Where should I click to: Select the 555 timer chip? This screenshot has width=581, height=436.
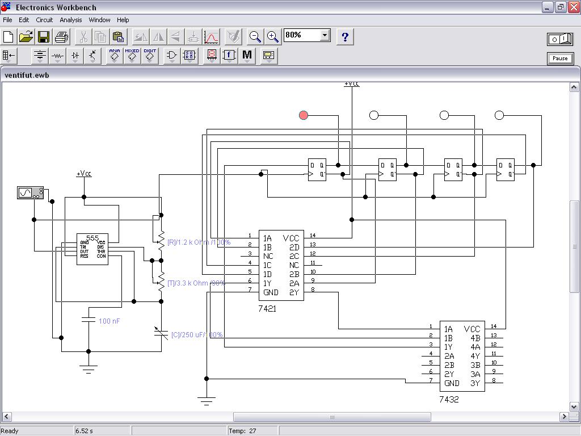click(92, 249)
